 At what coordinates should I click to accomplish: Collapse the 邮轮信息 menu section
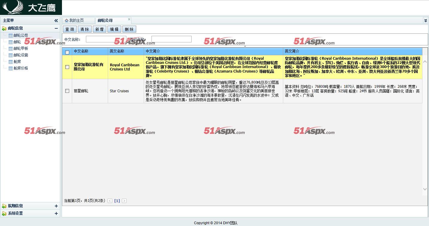tap(56, 28)
